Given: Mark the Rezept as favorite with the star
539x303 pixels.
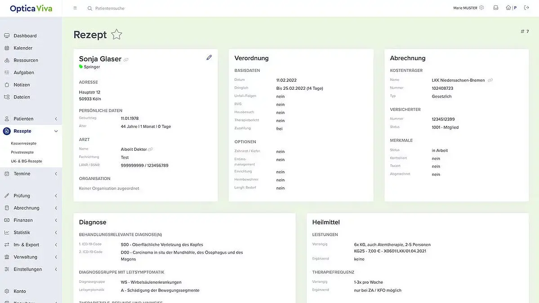Looking at the screenshot, I should point(116,34).
